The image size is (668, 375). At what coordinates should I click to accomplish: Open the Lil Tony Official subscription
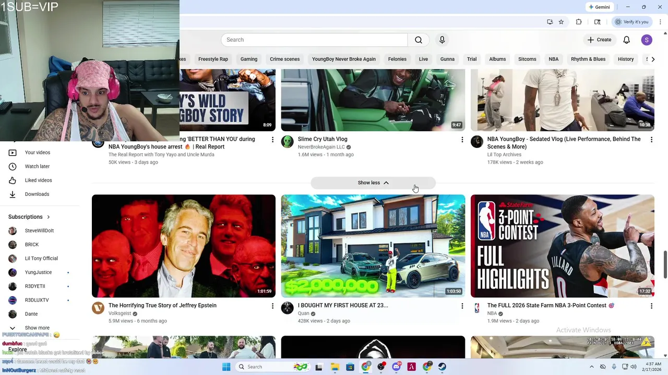point(41,258)
